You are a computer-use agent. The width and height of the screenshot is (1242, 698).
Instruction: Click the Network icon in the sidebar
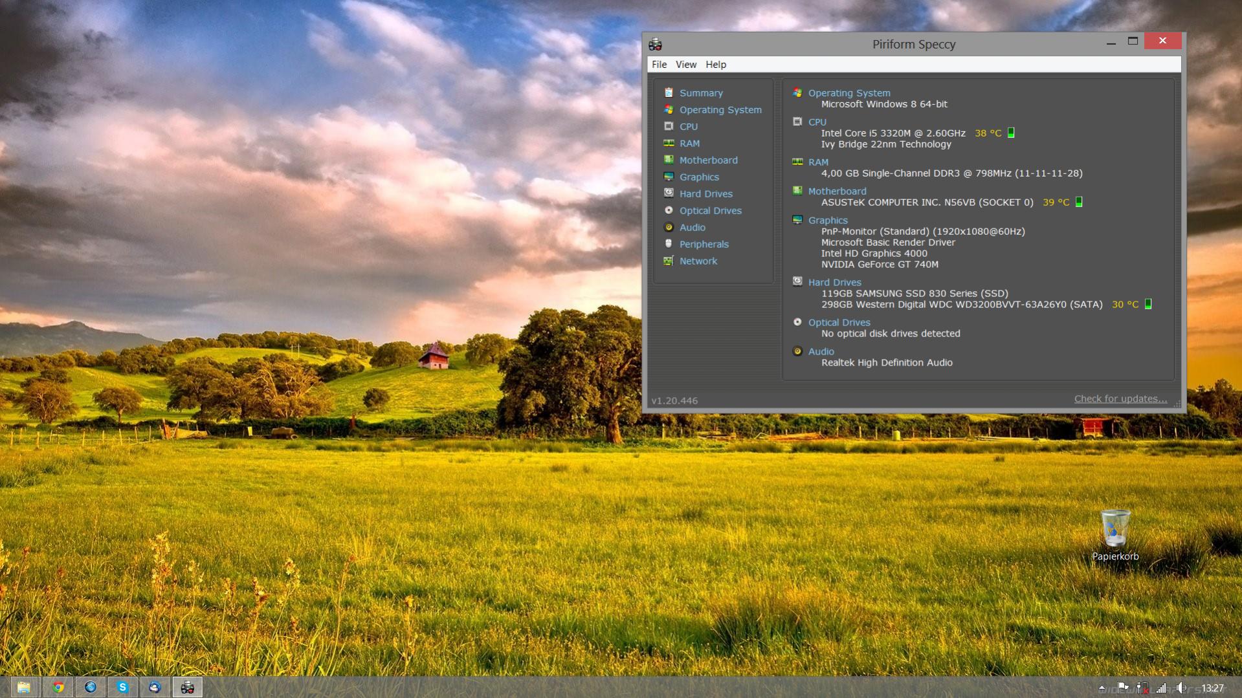click(669, 261)
